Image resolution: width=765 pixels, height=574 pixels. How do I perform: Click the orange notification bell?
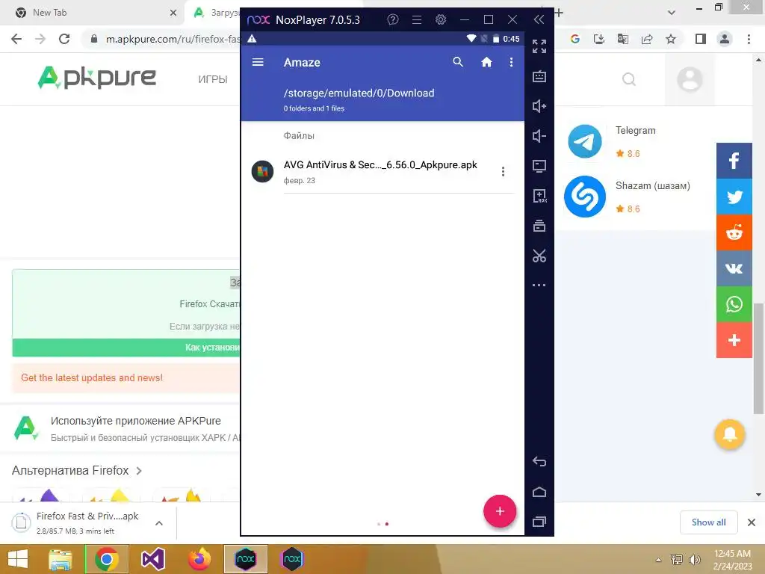729,434
